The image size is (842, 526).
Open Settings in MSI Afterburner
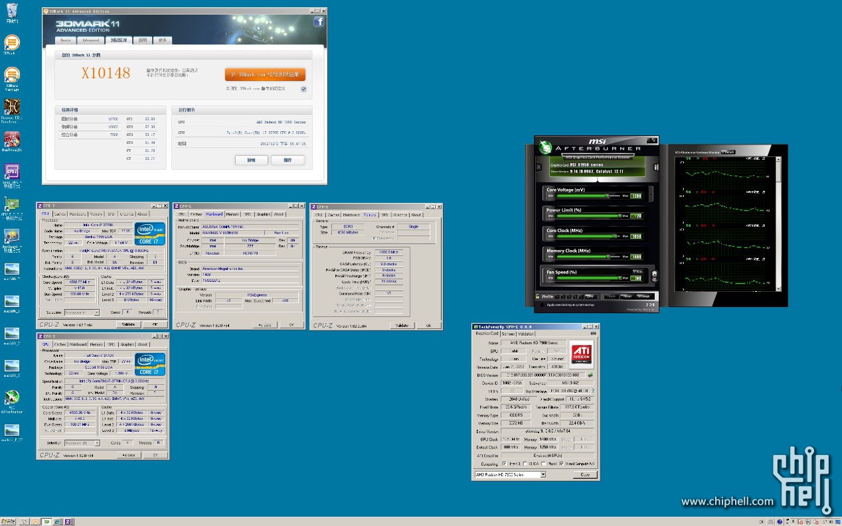643,296
